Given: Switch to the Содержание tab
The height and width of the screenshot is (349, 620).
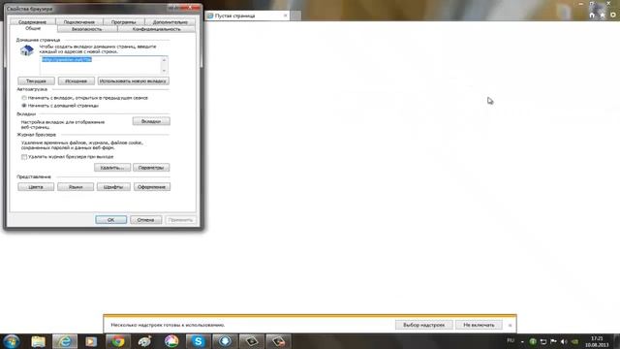Looking at the screenshot, I should (32, 22).
